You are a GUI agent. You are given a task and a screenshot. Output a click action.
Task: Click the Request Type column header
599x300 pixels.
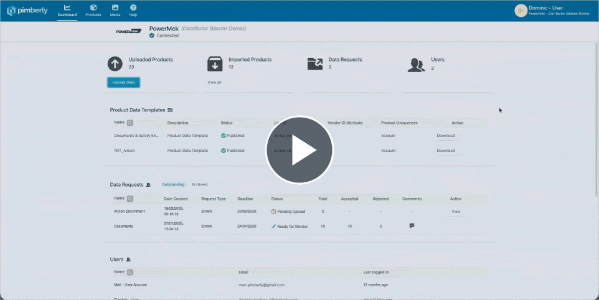(x=214, y=199)
